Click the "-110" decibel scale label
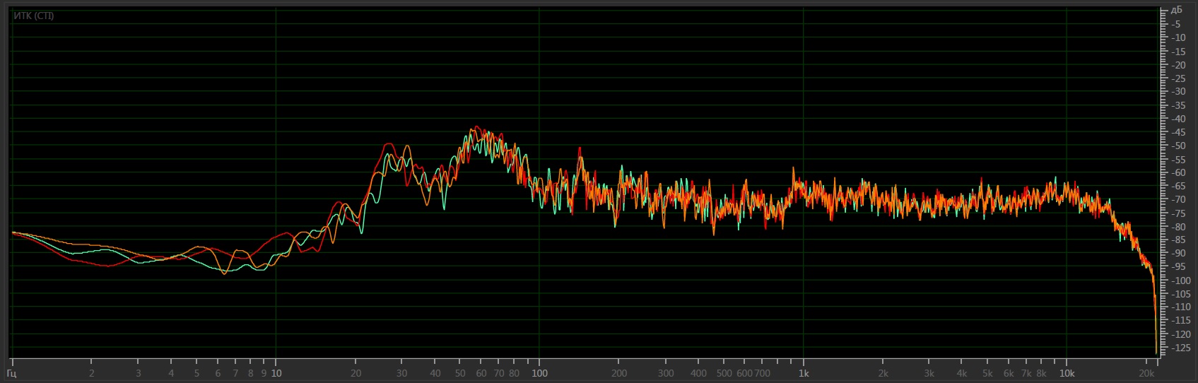 point(1180,307)
